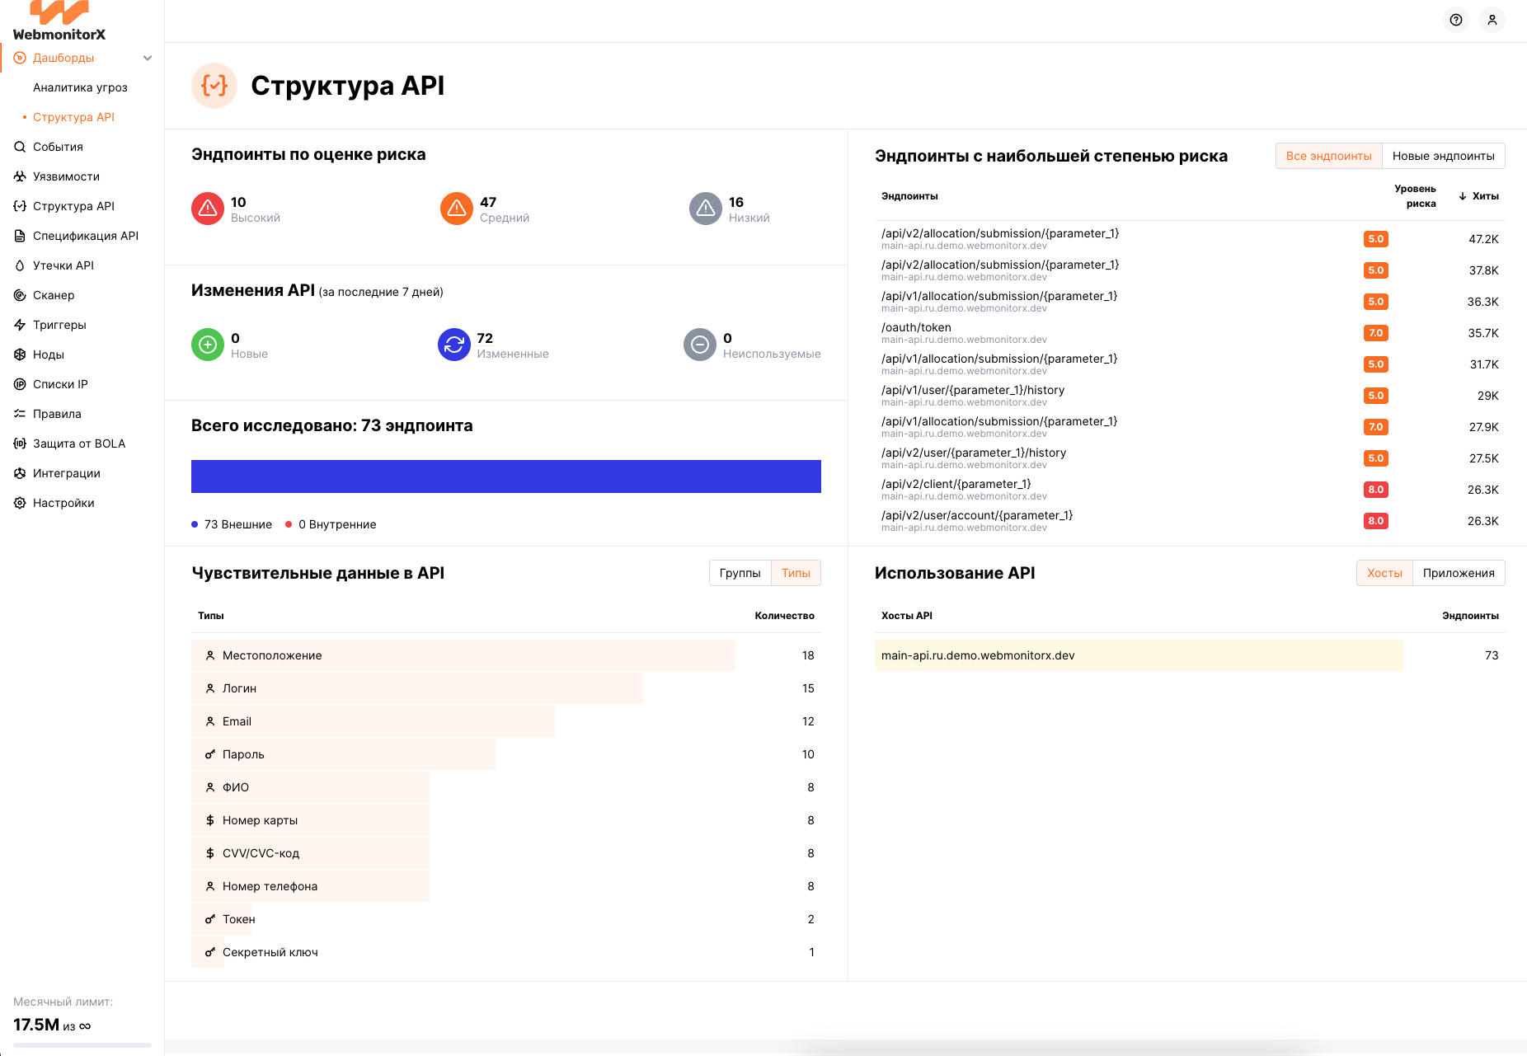Open the Уязвимости section

pos(66,176)
